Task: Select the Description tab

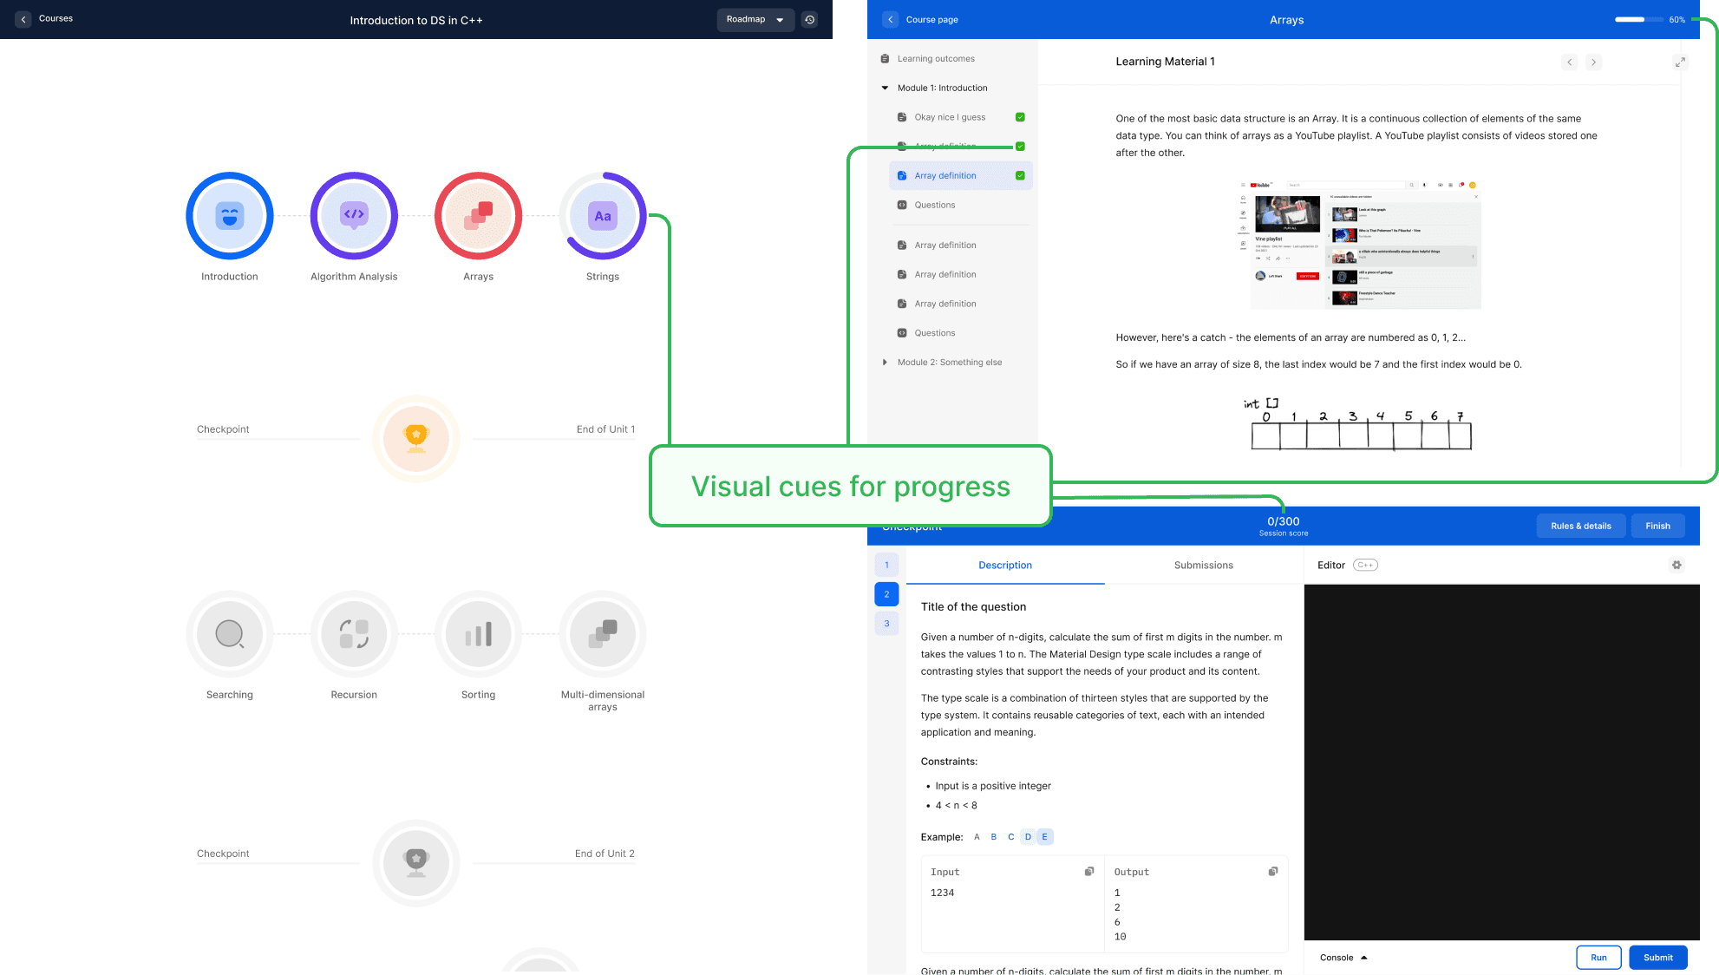Action: pyautogui.click(x=1005, y=565)
